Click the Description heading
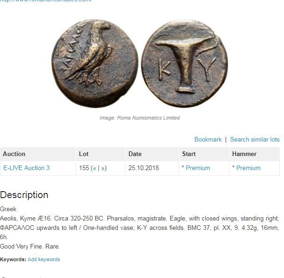Viewport: 284px width, 278px height. click(24, 195)
